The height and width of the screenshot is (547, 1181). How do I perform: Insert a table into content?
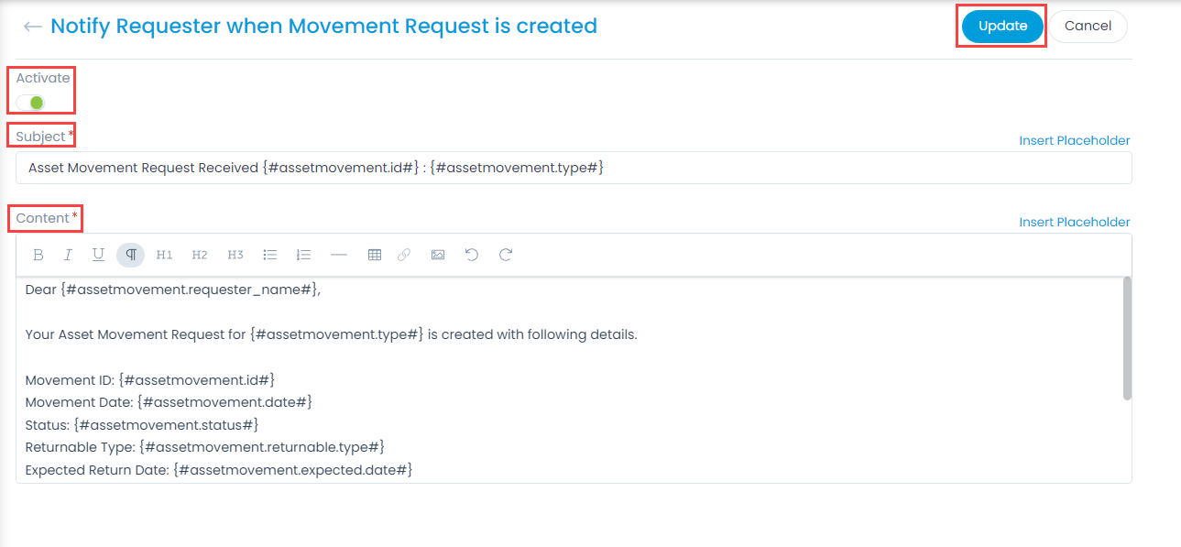(x=375, y=255)
